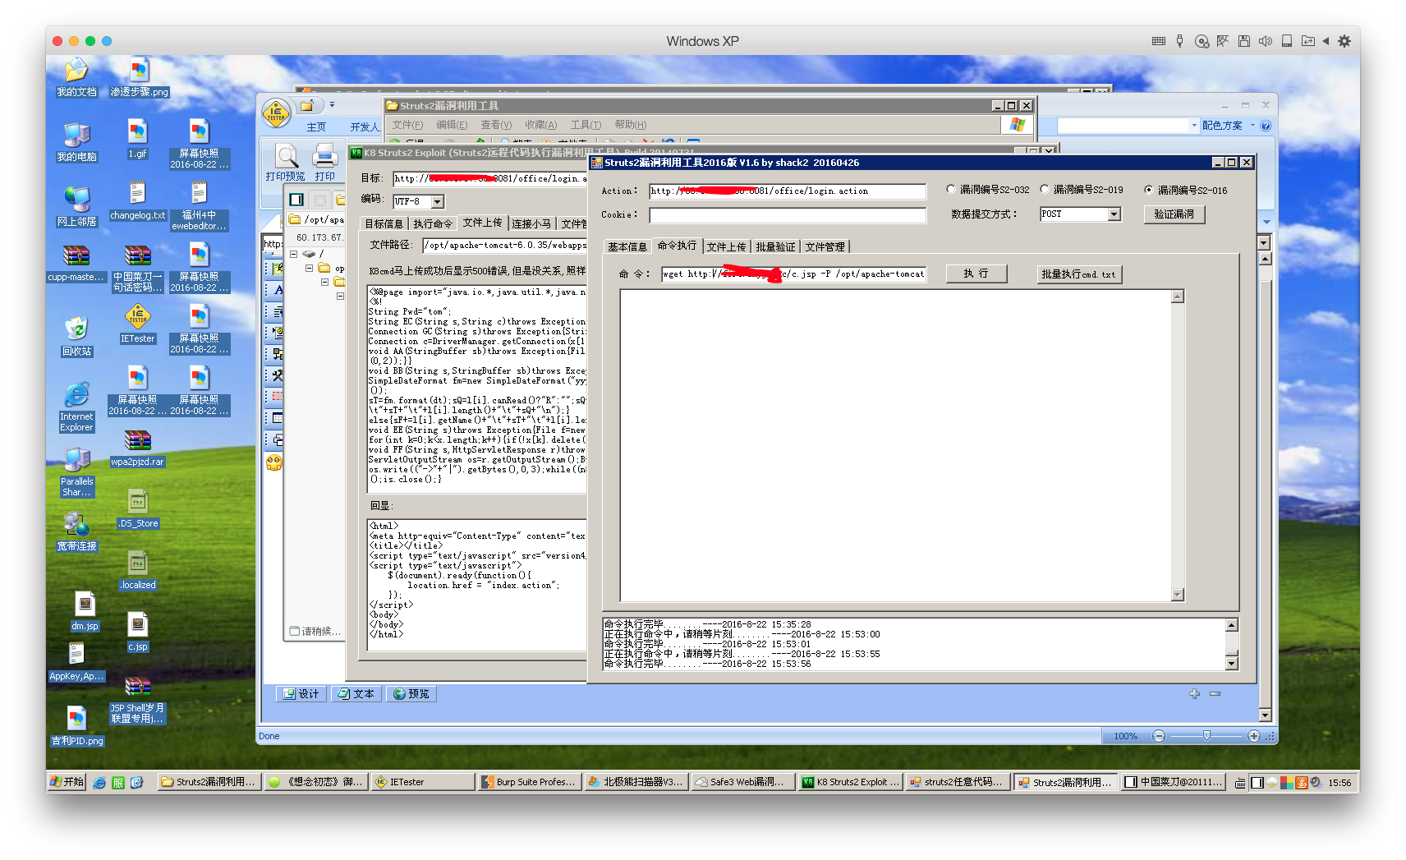This screenshot has height=860, width=1406.
Task: Open the 文件(F) menu in Struts2 explorer window
Action: tap(407, 125)
